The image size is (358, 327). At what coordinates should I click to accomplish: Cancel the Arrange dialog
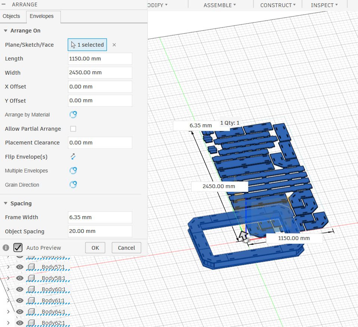click(126, 248)
